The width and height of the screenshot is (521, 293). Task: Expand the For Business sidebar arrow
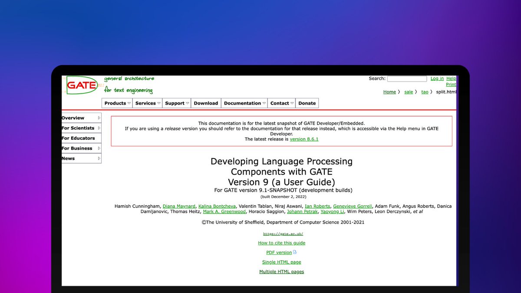[99, 148]
